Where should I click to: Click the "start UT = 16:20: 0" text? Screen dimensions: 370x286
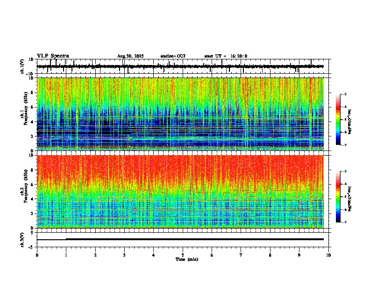coord(226,56)
